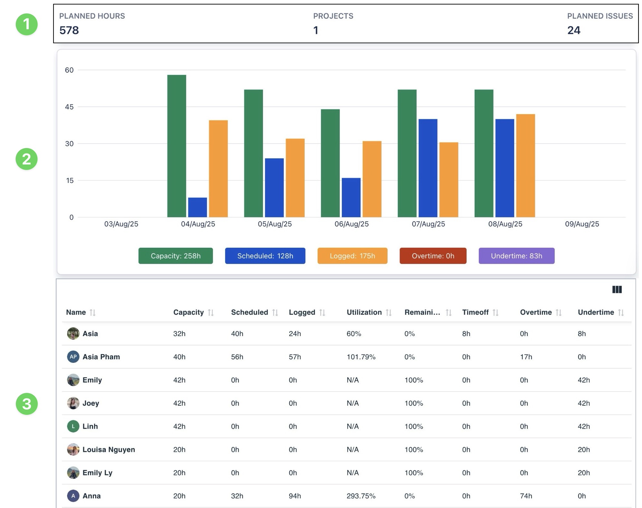The image size is (642, 508).
Task: Sort by Timeoff column arrows
Action: coord(496,312)
